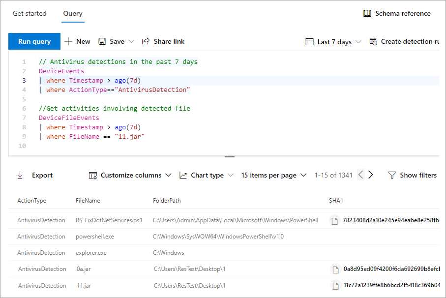Click the Save disk icon
The width and height of the screenshot is (446, 298).
pos(102,41)
